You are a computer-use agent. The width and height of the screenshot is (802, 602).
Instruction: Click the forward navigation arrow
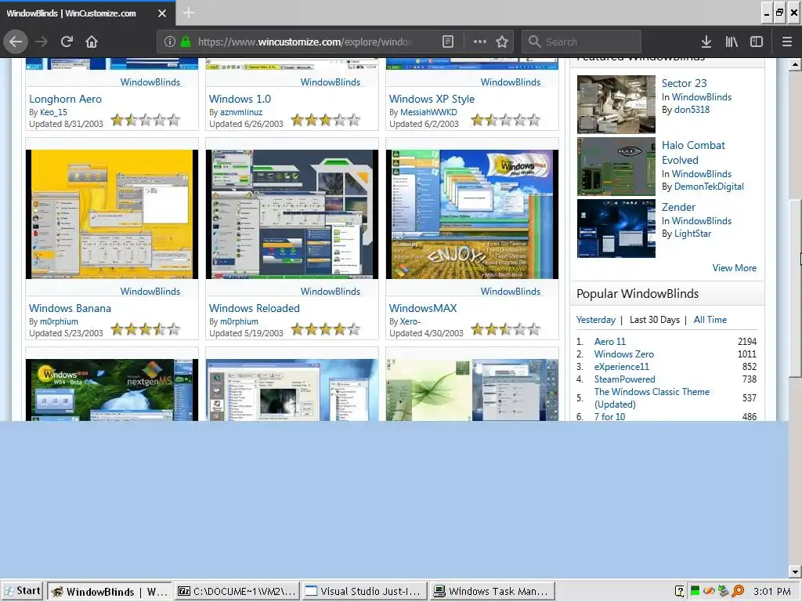[42, 42]
